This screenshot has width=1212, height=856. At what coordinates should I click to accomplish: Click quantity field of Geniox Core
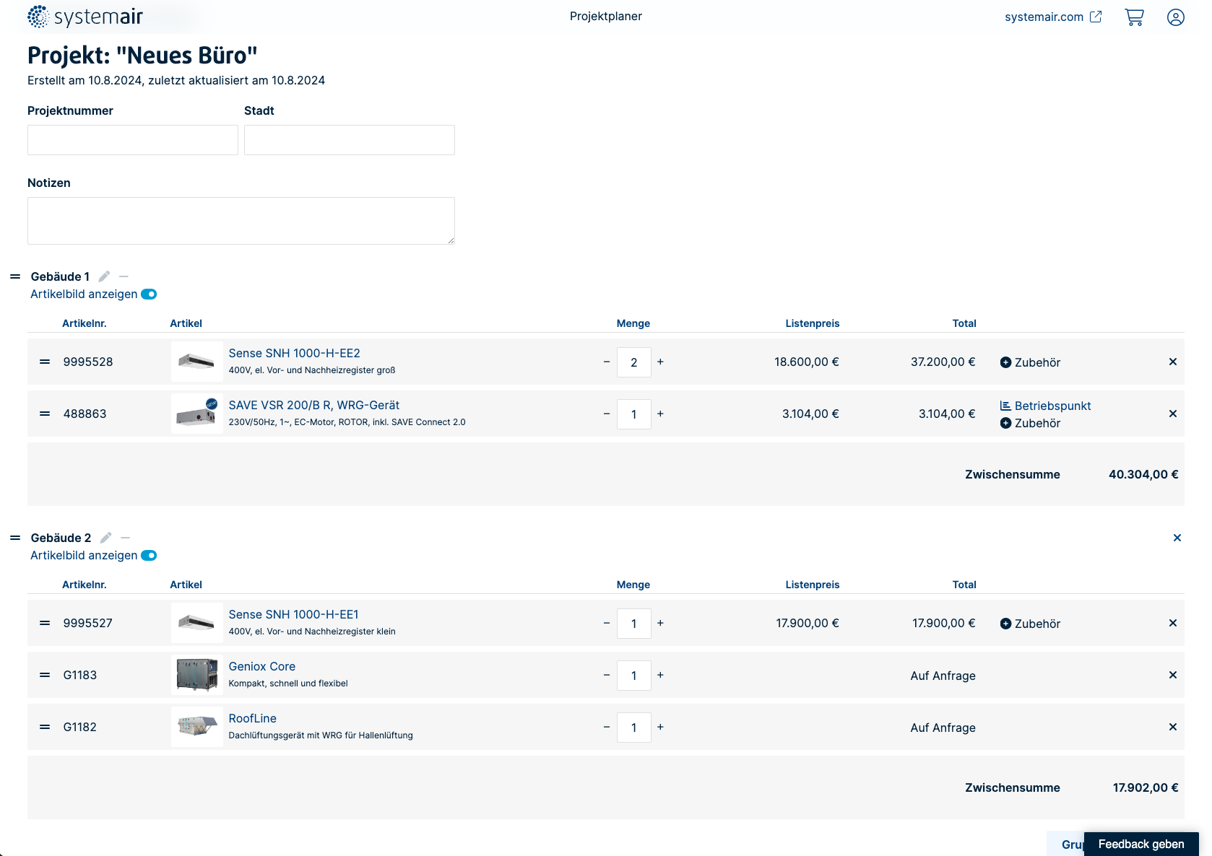coord(634,676)
